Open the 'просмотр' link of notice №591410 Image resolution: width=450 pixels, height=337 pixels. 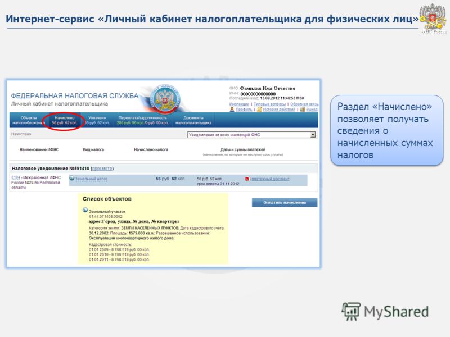[102, 168]
